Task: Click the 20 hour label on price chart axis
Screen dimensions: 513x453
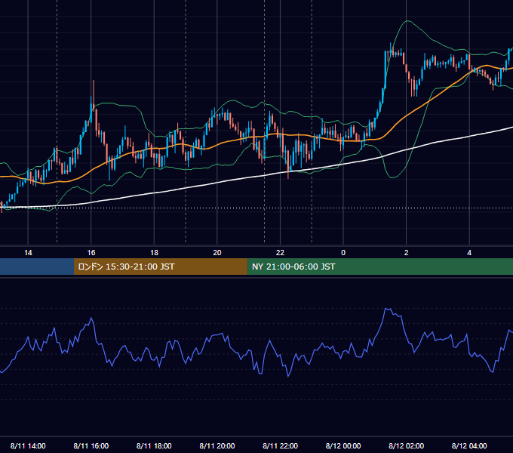Action: [217, 253]
